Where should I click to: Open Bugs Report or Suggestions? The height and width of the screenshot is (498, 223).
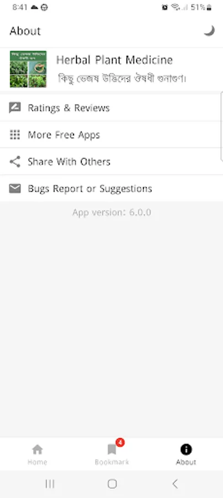(x=112, y=189)
